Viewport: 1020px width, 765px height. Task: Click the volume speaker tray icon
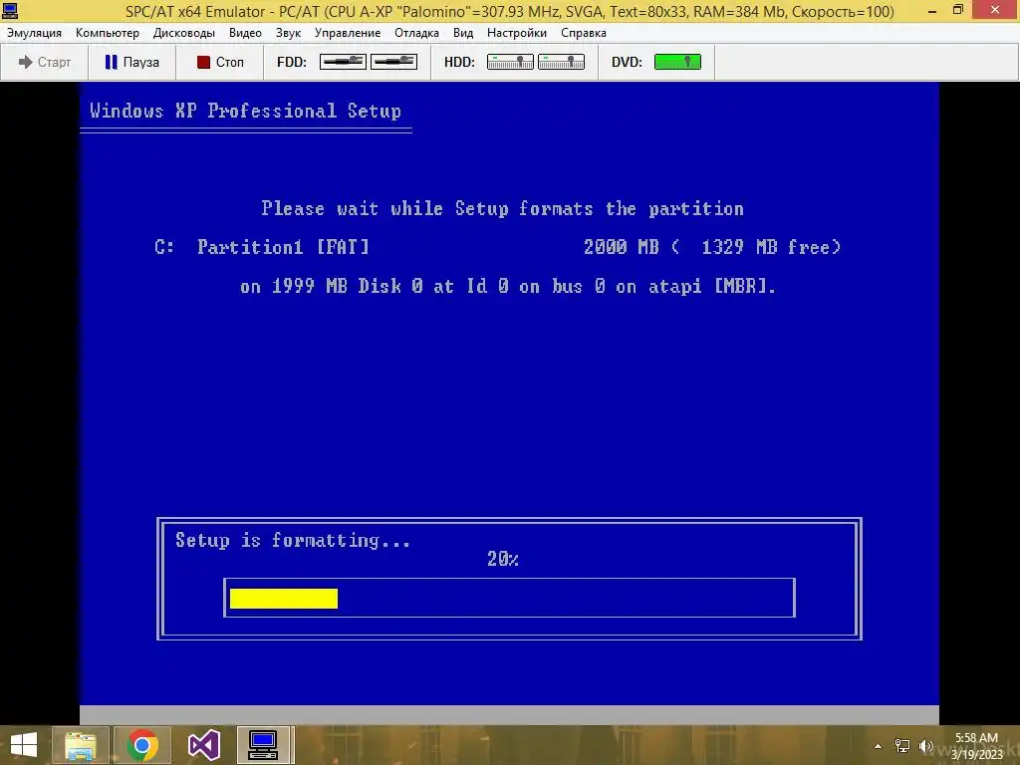coord(926,746)
